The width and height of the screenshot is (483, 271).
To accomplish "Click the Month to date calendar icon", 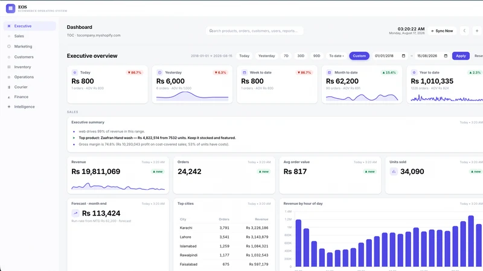I will point(329,72).
